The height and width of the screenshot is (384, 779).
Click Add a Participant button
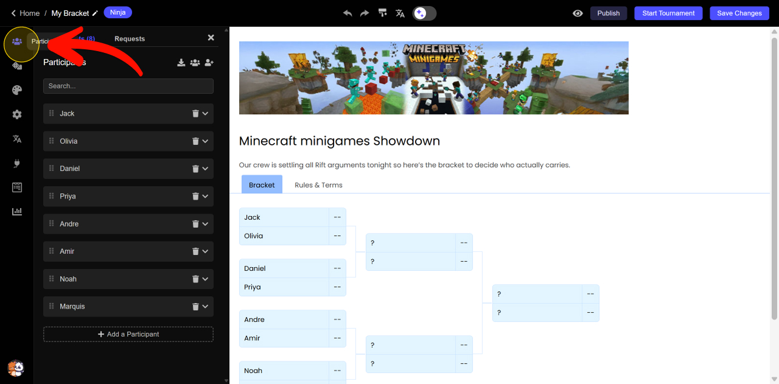[x=128, y=334]
